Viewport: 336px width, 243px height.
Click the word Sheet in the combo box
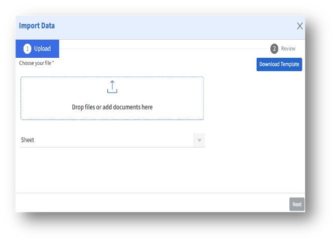point(28,140)
